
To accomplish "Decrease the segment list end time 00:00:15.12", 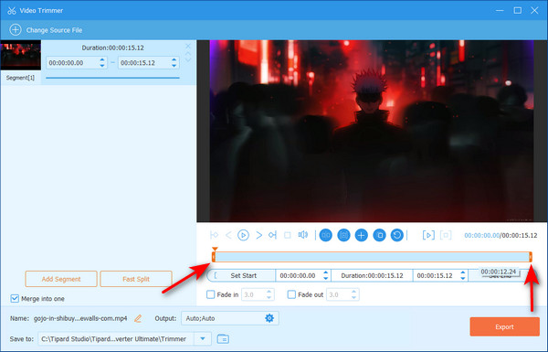I will coord(174,66).
